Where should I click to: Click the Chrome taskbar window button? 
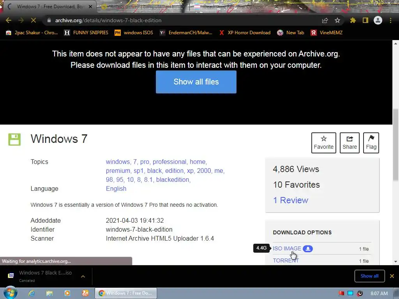tap(126, 293)
